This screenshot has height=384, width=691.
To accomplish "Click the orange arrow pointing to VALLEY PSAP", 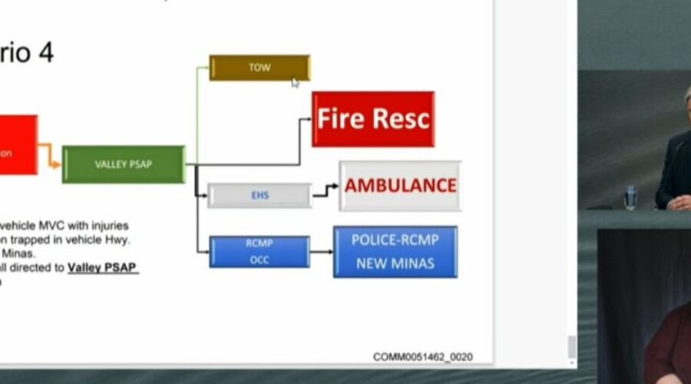I will pos(50,155).
